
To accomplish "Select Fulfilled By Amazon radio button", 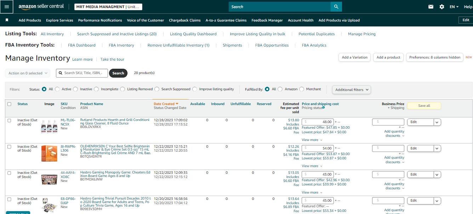I will (280, 89).
